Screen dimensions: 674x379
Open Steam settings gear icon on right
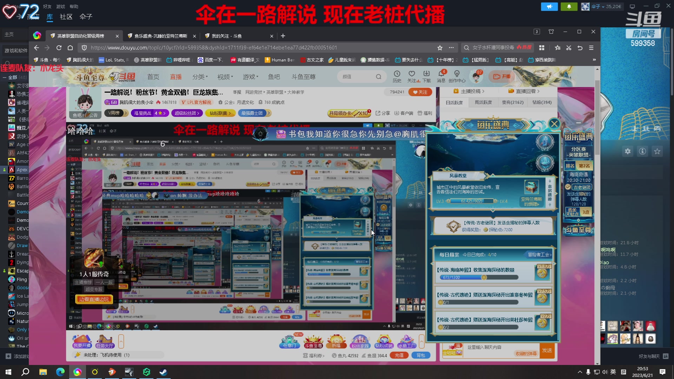628,151
